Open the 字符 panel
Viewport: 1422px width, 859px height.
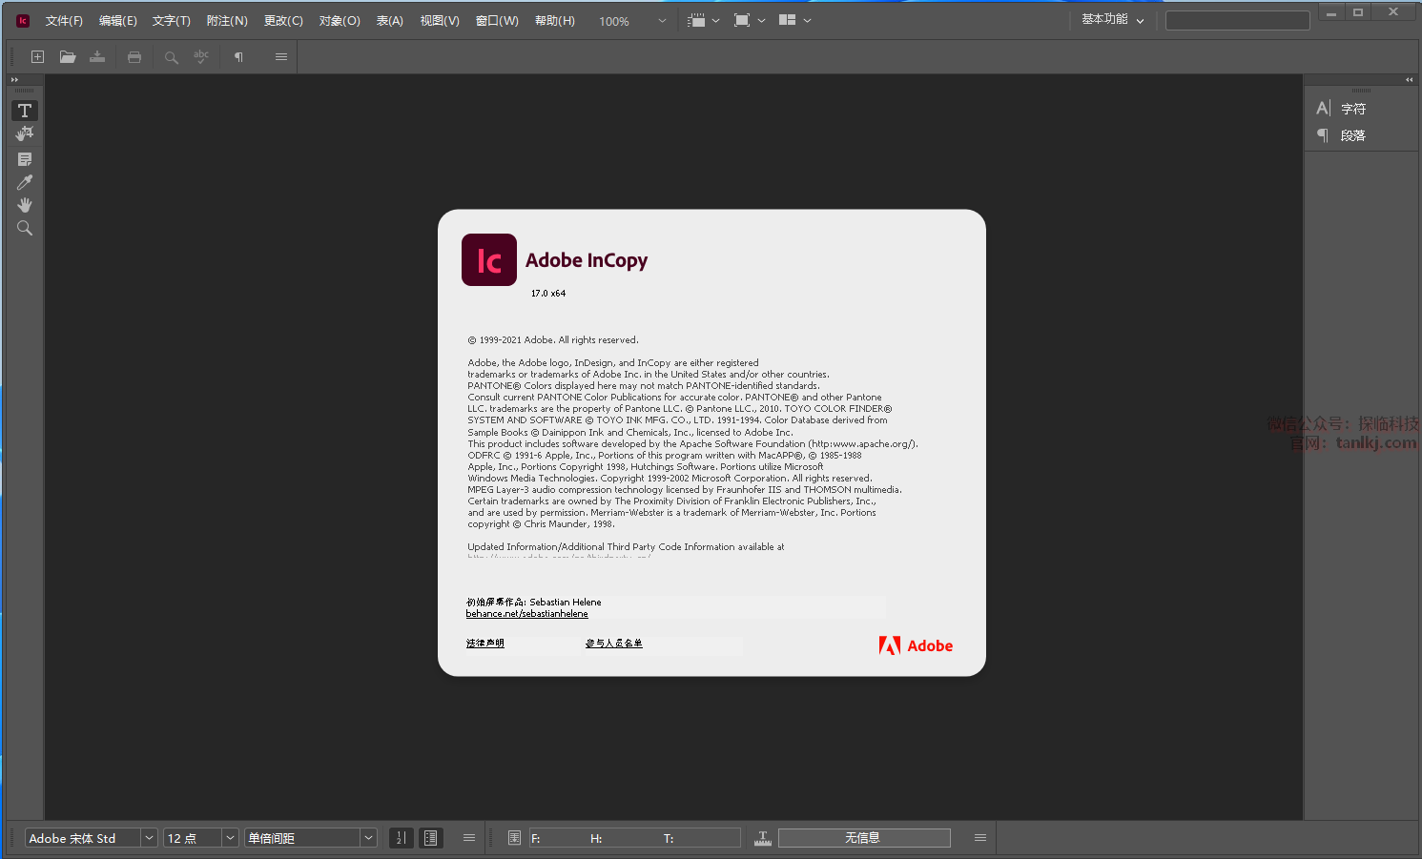(1352, 109)
